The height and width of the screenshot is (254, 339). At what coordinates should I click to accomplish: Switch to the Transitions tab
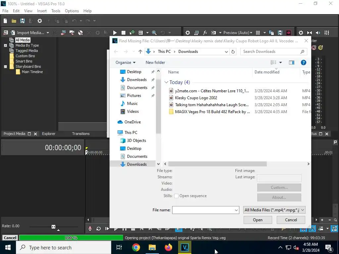[x=81, y=134]
